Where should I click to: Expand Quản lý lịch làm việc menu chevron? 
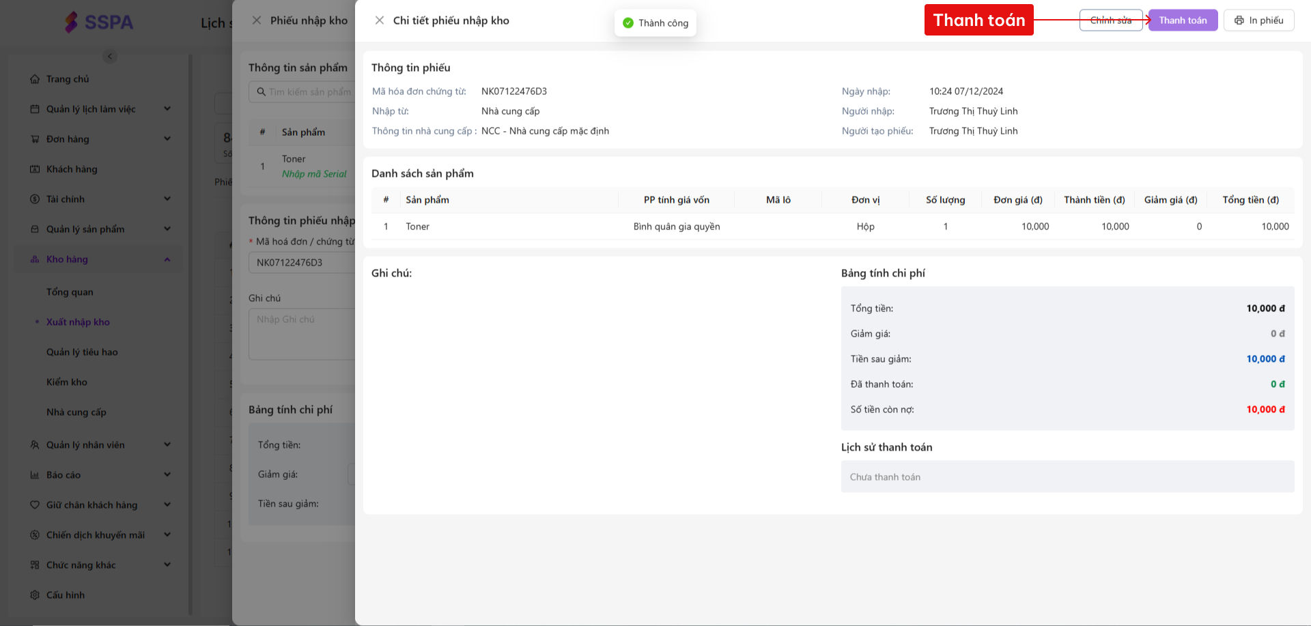[x=167, y=109]
